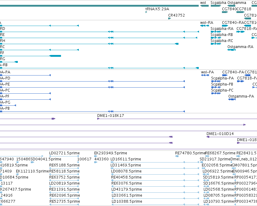The image size is (257, 206).
Task: Click the tRNA:K5:29A feature label
Action: point(157,9)
